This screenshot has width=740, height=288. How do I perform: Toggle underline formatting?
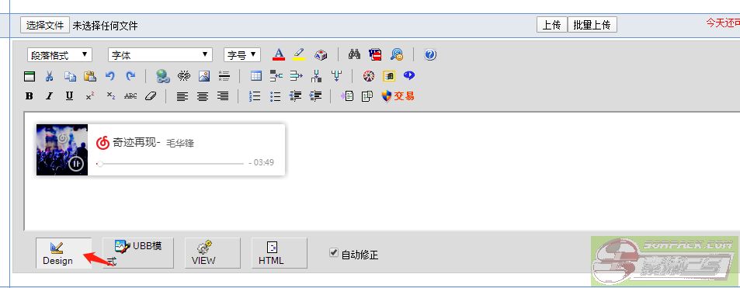69,96
